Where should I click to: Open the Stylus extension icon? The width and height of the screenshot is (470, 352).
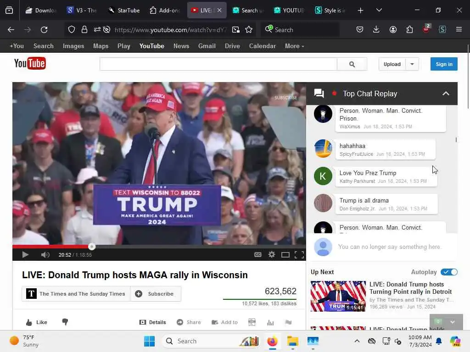(442, 30)
